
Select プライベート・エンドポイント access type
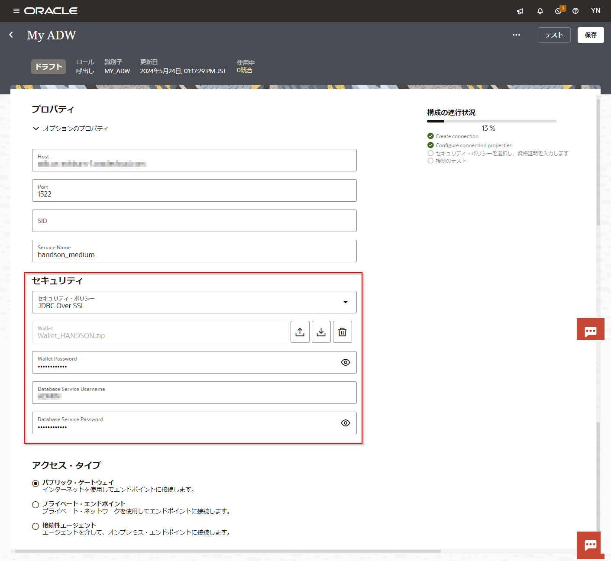pyautogui.click(x=36, y=505)
